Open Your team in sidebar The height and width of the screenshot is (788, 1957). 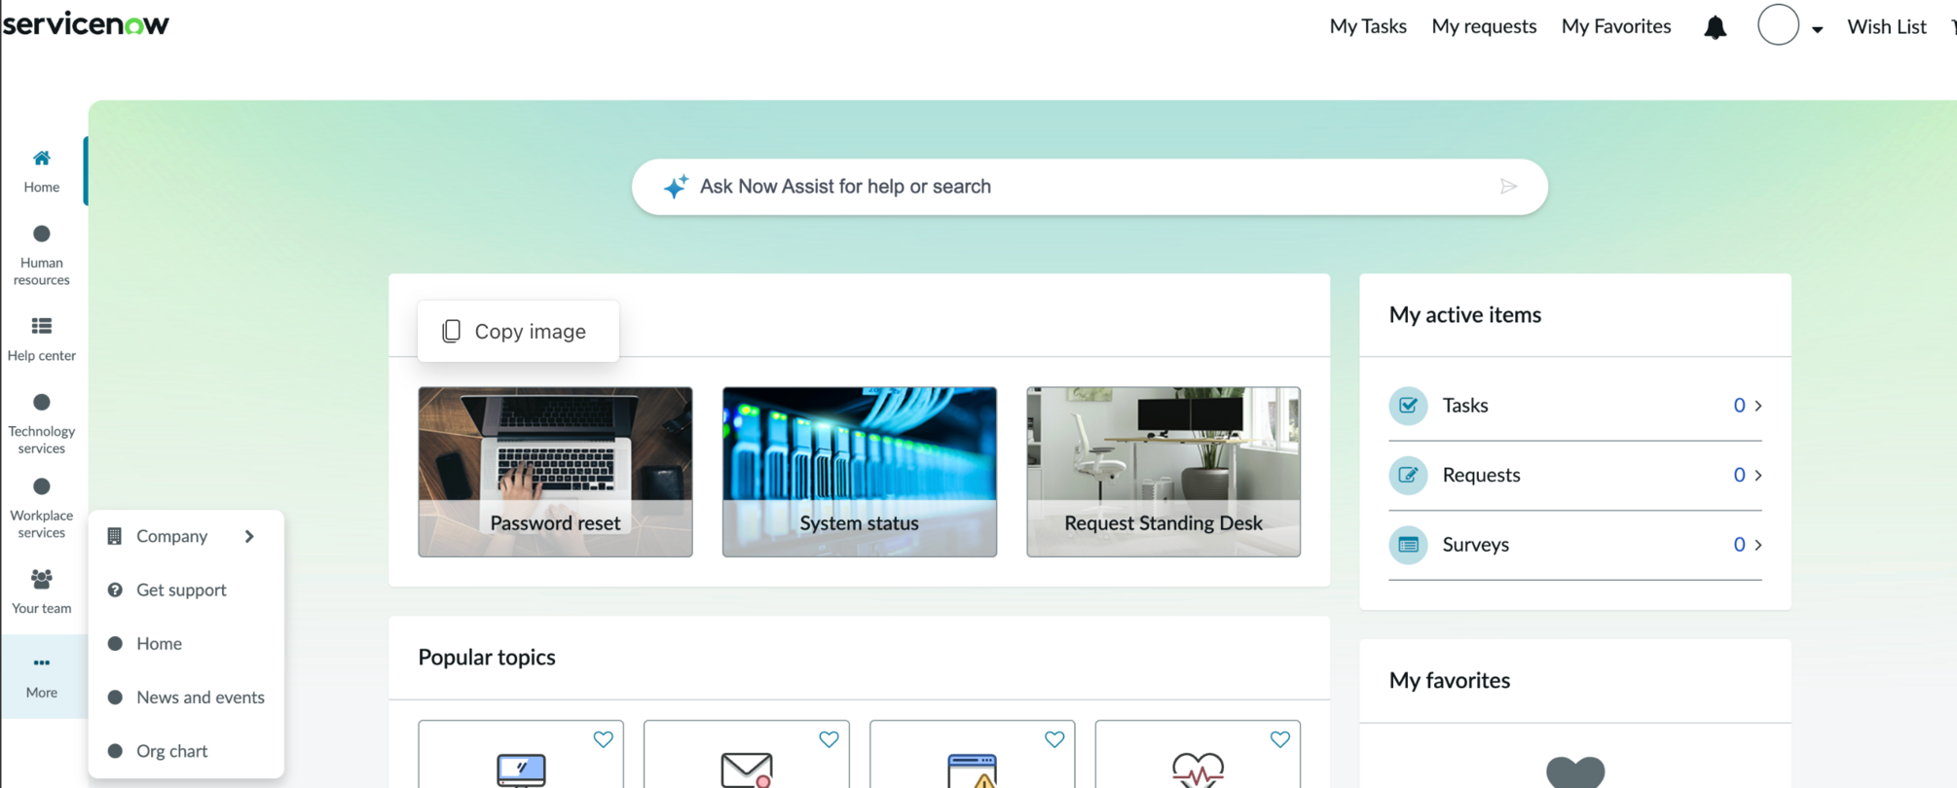pyautogui.click(x=42, y=591)
